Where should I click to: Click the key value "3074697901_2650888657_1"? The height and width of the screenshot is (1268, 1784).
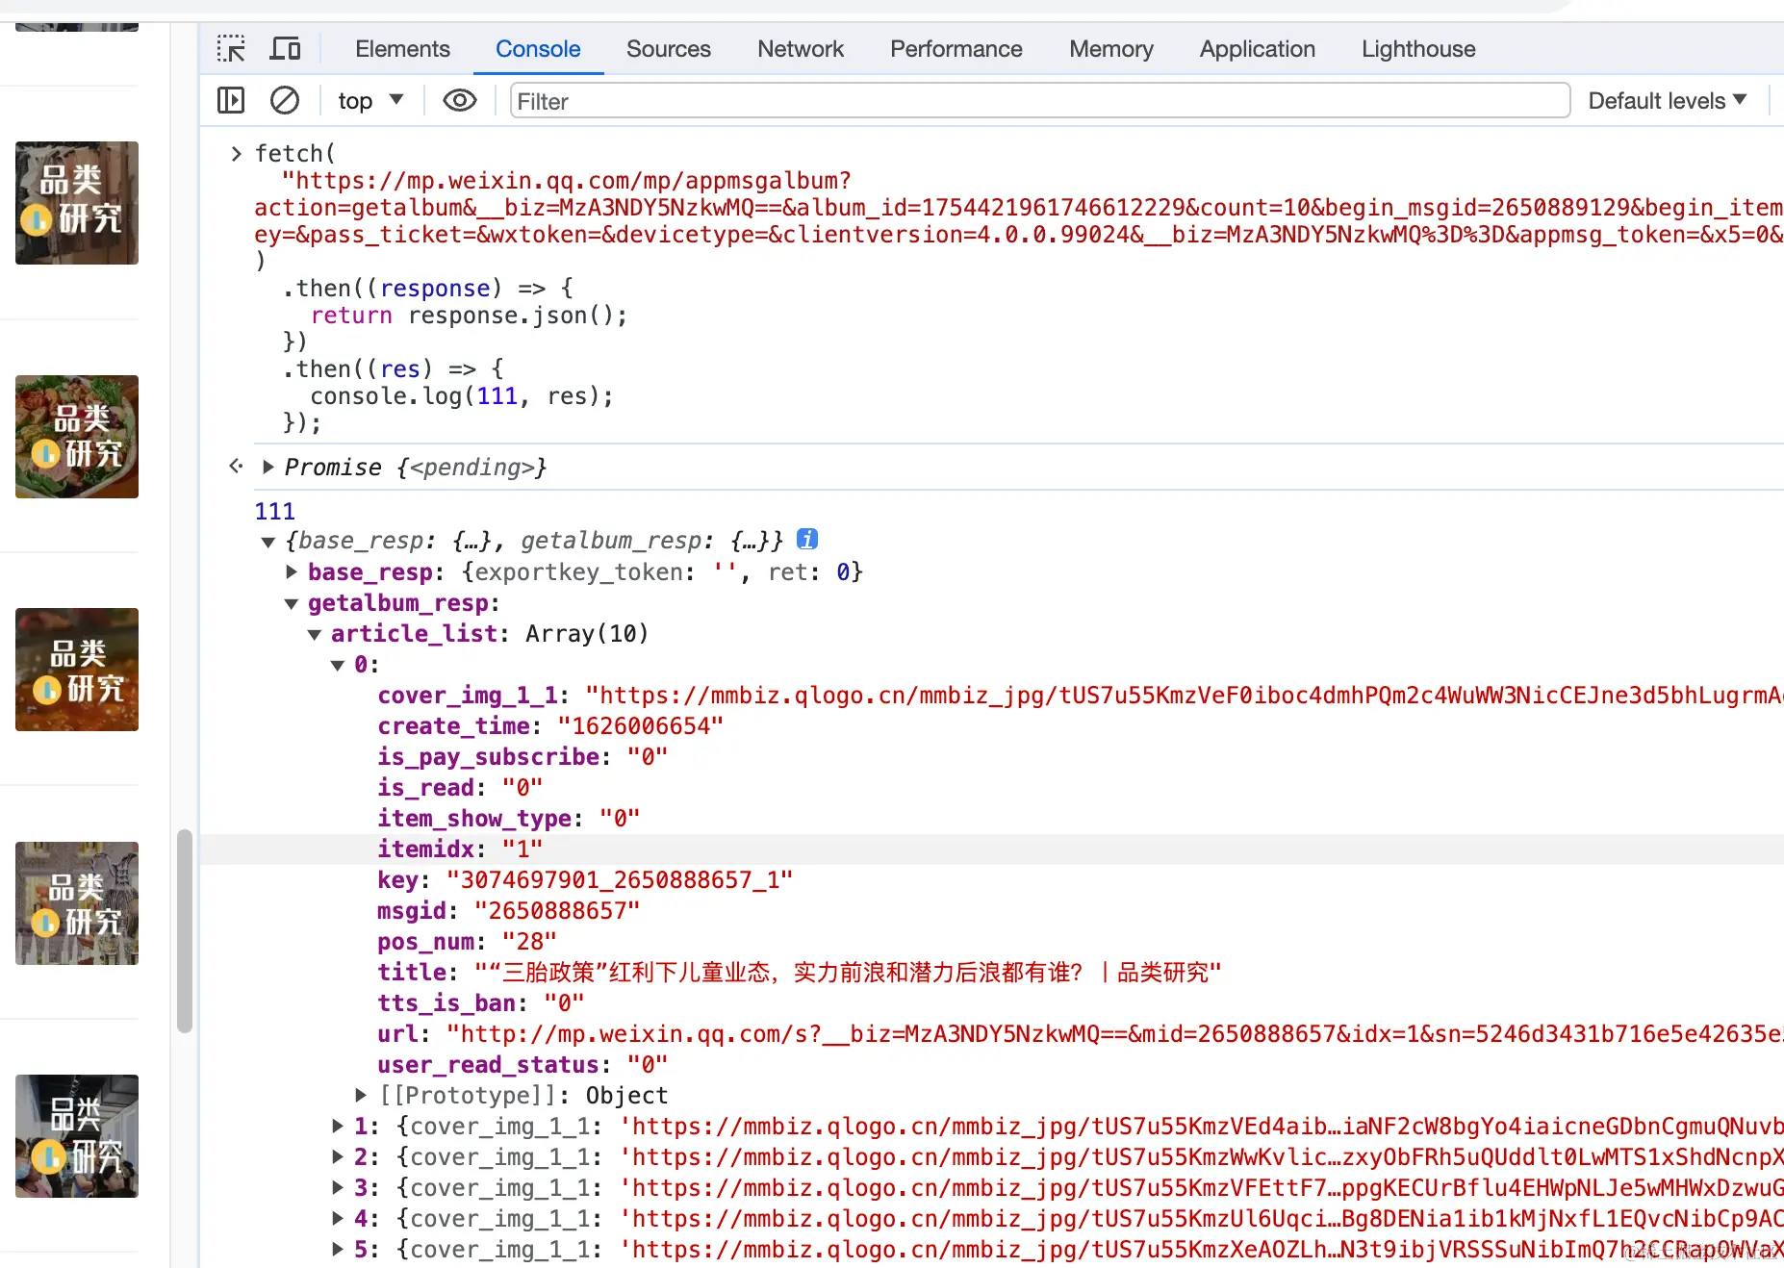point(620,880)
